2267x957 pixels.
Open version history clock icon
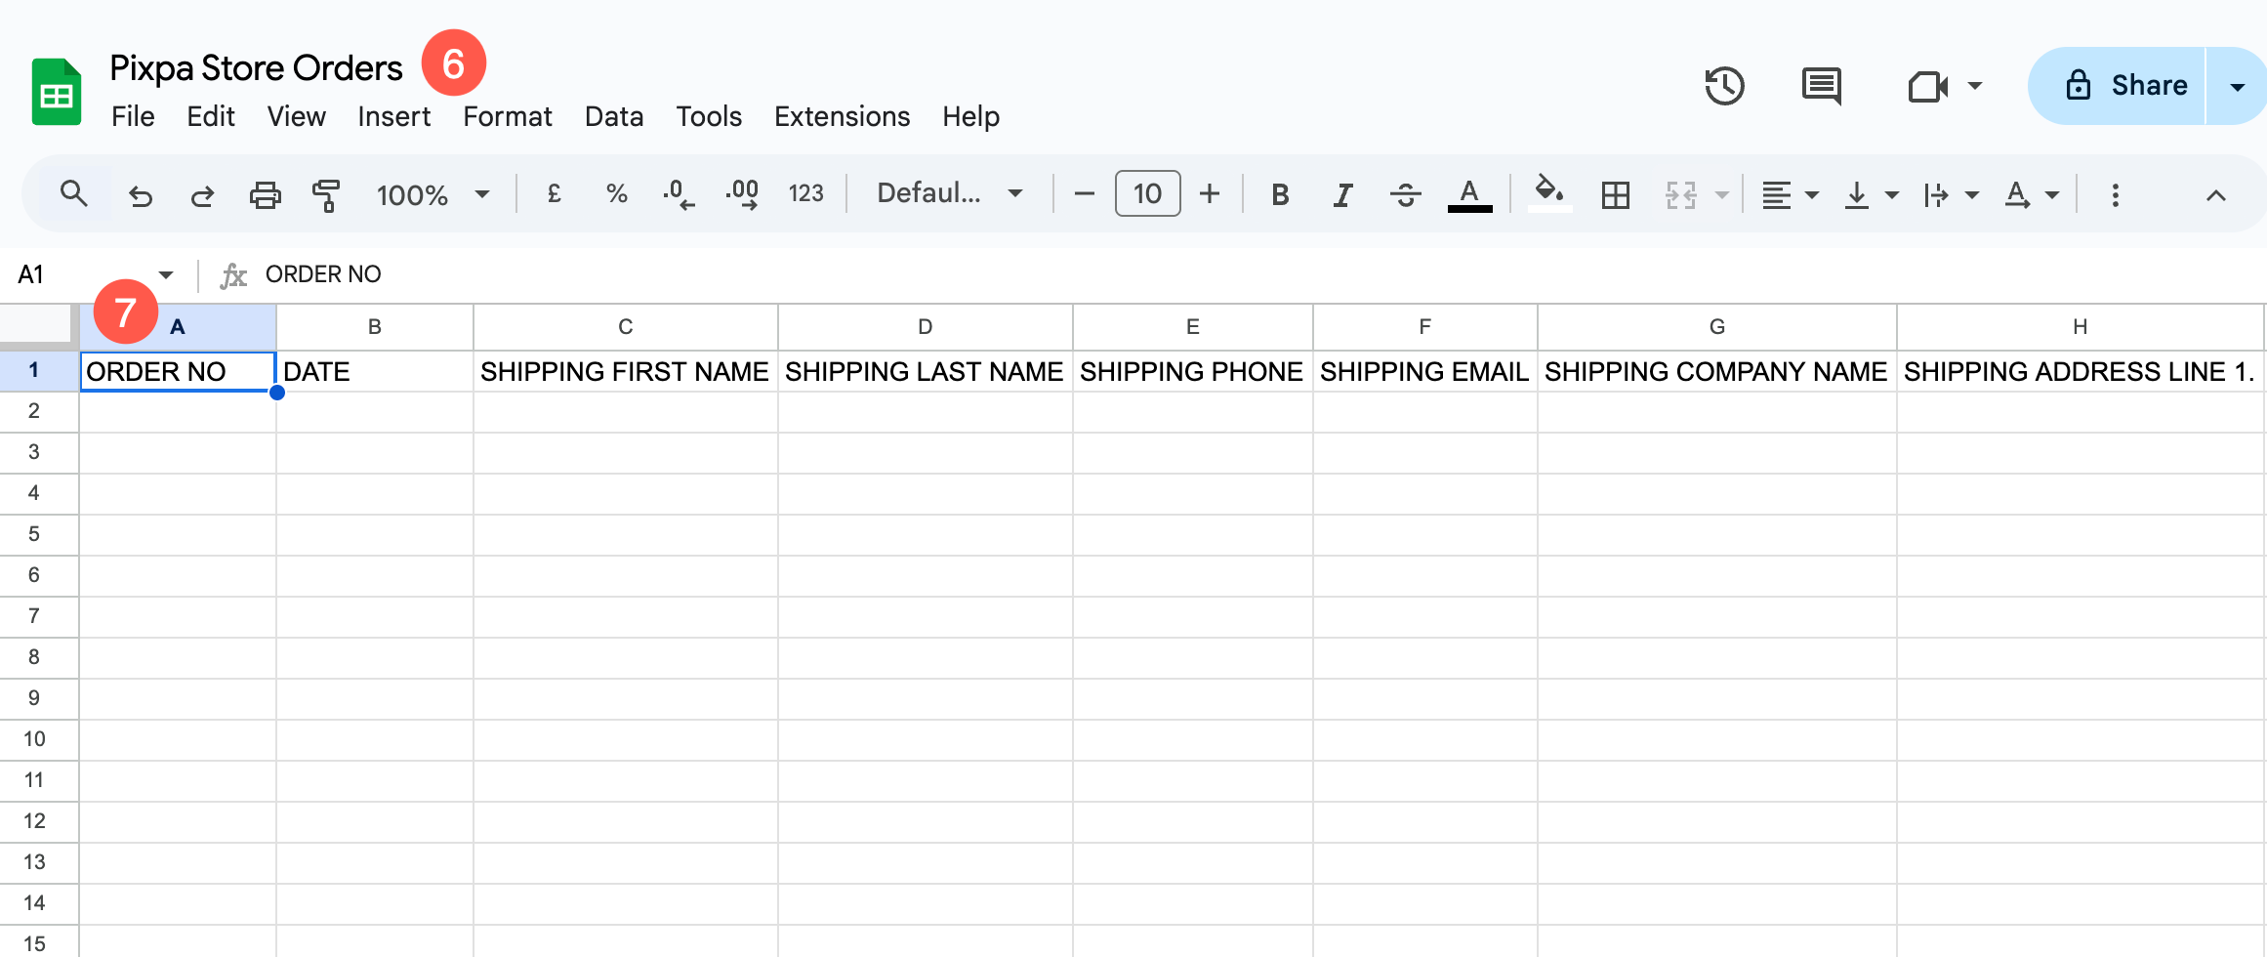click(1724, 86)
